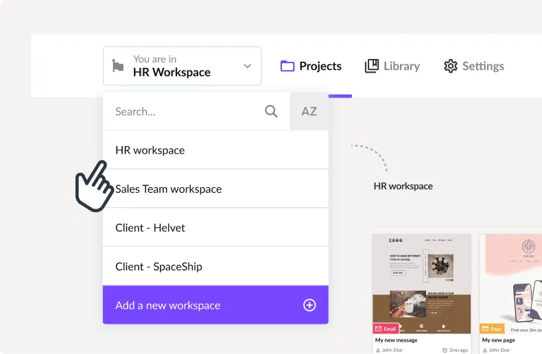Click the My new page title

499,340
